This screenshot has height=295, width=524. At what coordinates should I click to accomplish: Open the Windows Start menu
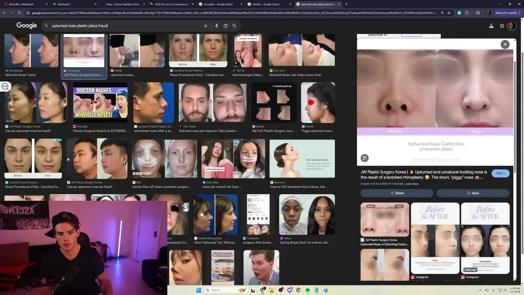[x=199, y=290]
